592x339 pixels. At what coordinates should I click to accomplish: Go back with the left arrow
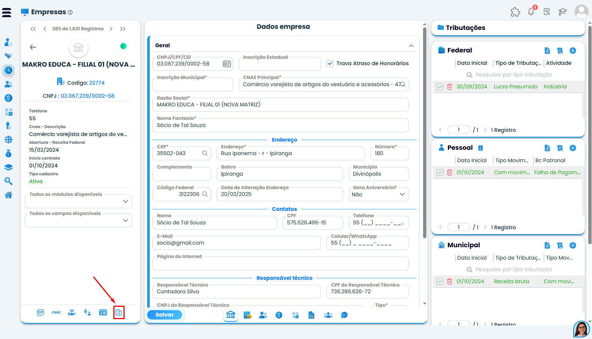33,47
